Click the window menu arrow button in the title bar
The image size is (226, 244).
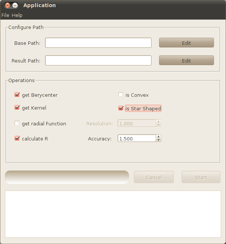point(15,5)
